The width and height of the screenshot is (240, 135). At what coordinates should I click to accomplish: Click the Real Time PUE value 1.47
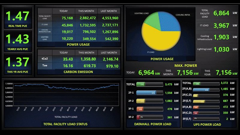click(18, 16)
